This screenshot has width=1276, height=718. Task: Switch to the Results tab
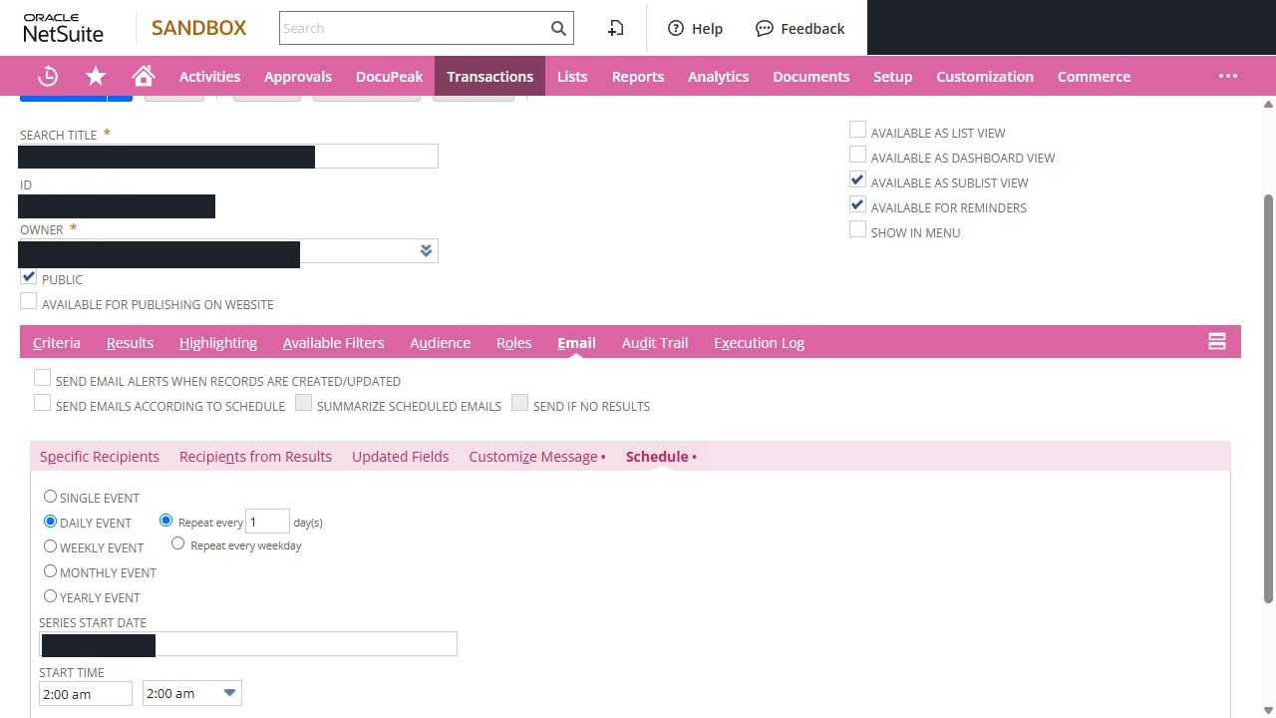click(x=130, y=342)
